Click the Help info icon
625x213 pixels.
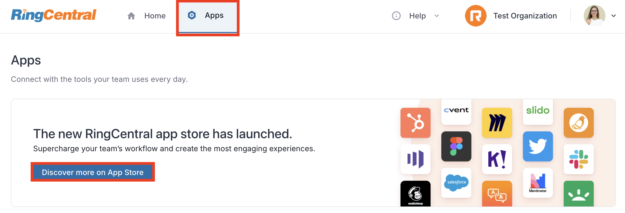click(x=396, y=16)
